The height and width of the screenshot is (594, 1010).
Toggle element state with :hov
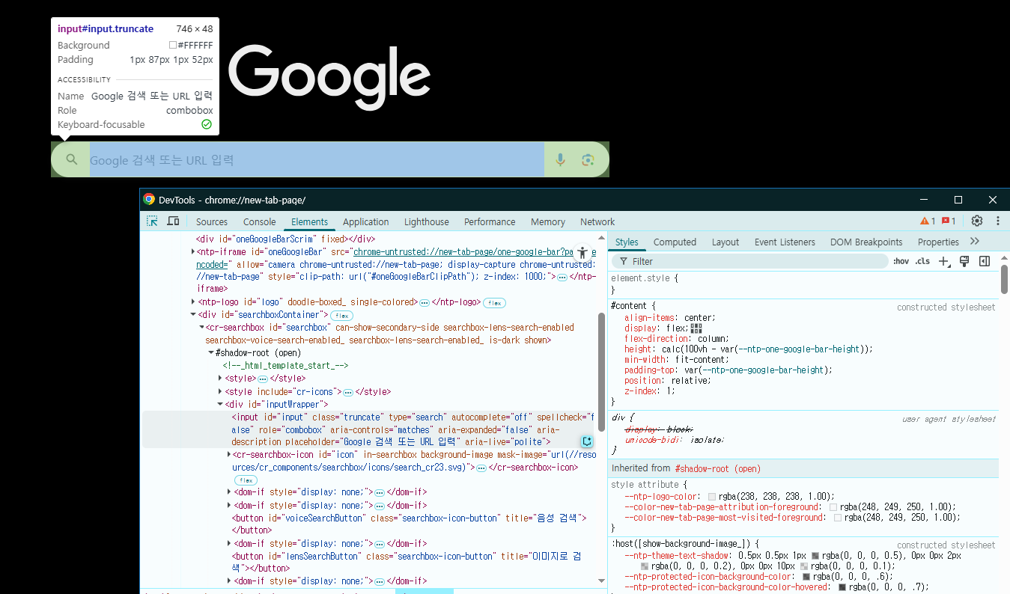(x=901, y=261)
